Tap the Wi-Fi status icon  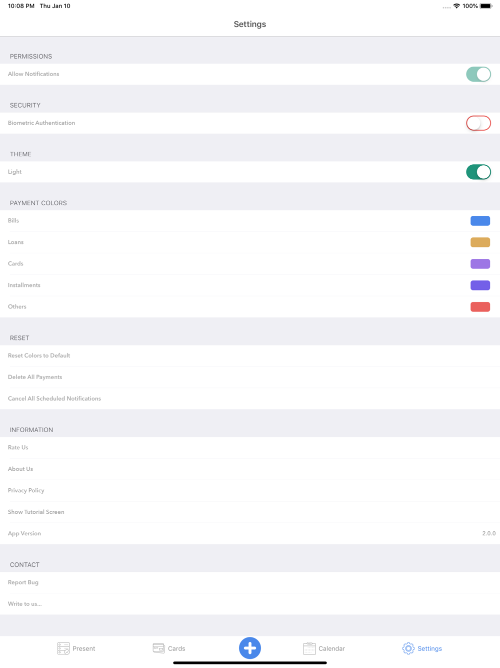coord(456,6)
